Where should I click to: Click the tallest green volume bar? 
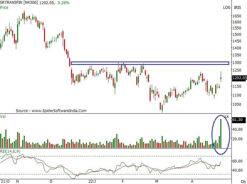coord(221,134)
